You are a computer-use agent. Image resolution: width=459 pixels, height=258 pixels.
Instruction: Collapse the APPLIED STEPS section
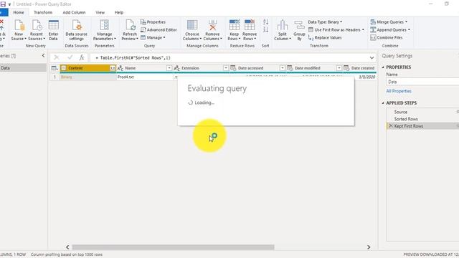(x=383, y=103)
